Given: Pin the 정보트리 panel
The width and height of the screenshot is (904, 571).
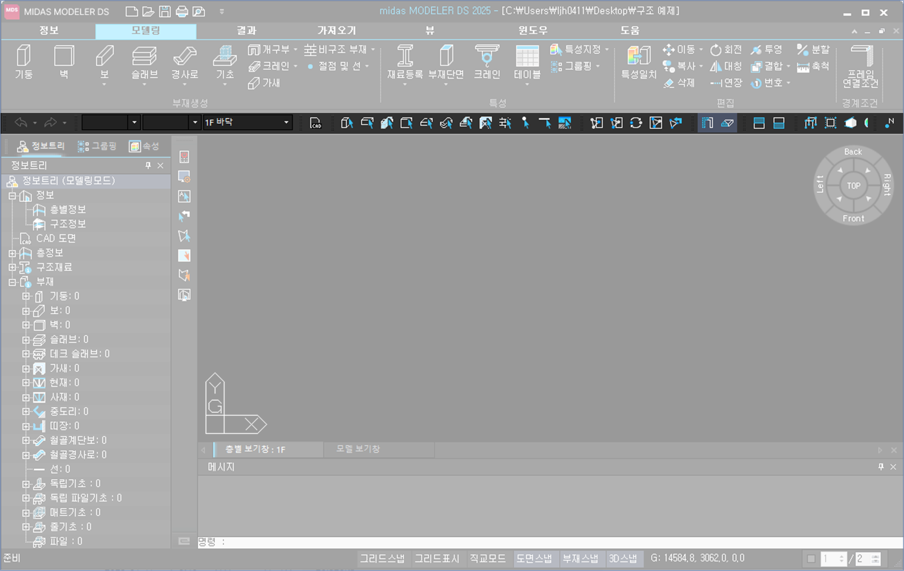Looking at the screenshot, I should coord(148,165).
